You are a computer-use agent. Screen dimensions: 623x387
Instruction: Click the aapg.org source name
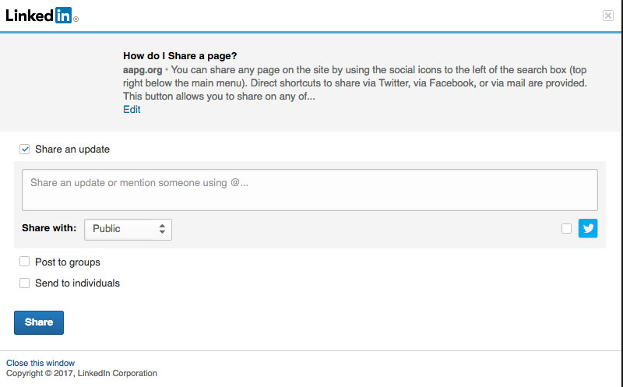(x=143, y=69)
